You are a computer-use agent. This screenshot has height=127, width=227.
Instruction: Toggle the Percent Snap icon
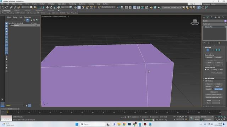[91, 7]
